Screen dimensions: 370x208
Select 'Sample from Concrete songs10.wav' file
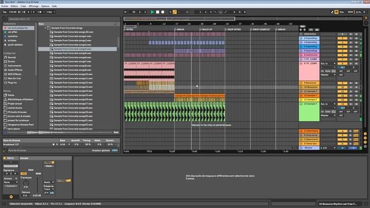[x=73, y=75]
